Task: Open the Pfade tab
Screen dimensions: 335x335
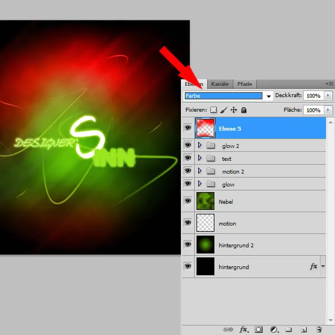Action: click(245, 84)
